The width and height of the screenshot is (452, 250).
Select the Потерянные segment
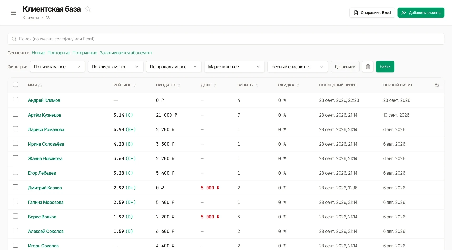(85, 53)
